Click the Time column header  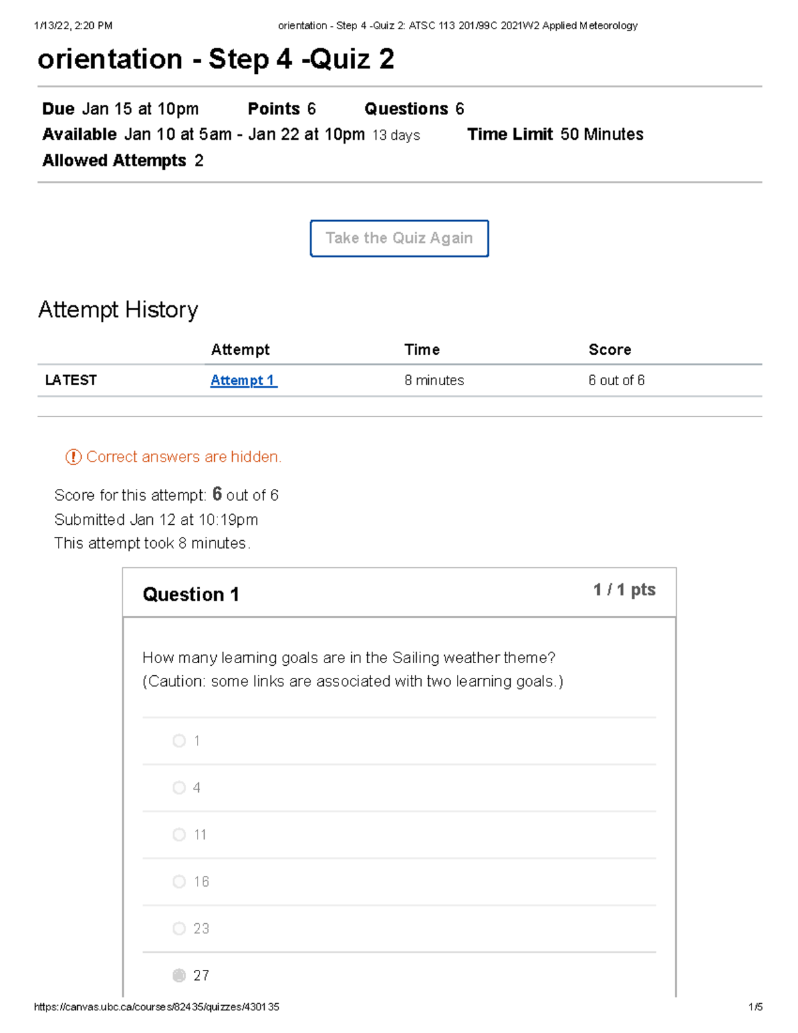coord(422,349)
